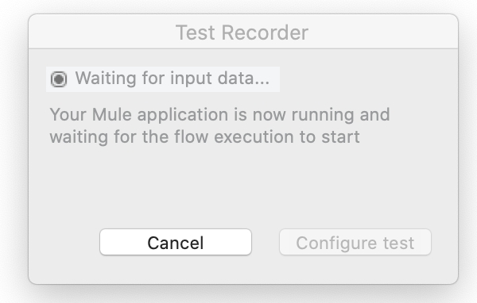Screen dimensions: 477x303
Task: Select the Waiting for input data status row
Action: [x=163, y=79]
